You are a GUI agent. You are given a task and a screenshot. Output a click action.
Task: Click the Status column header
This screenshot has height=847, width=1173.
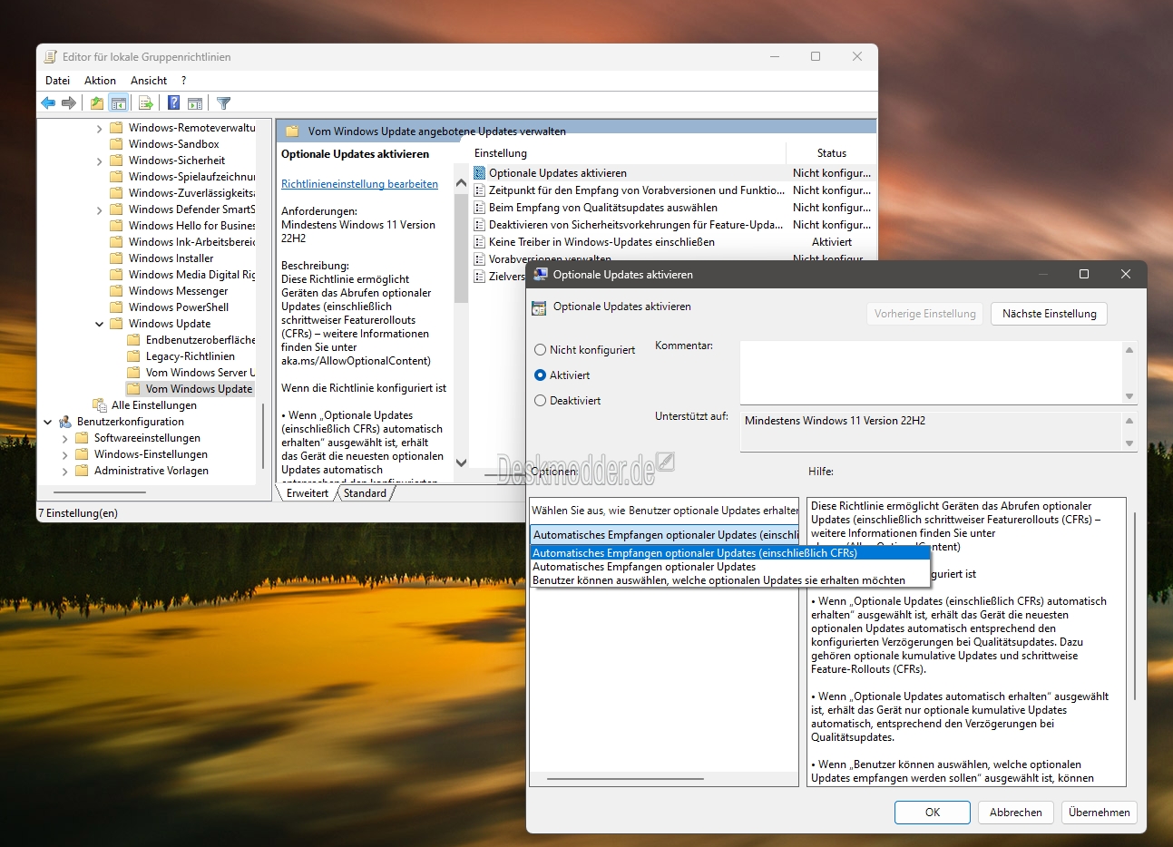point(832,153)
